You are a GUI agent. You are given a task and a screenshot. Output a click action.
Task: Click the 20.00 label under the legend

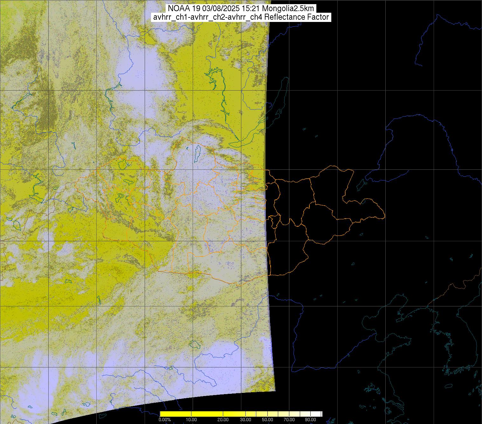point(223,420)
